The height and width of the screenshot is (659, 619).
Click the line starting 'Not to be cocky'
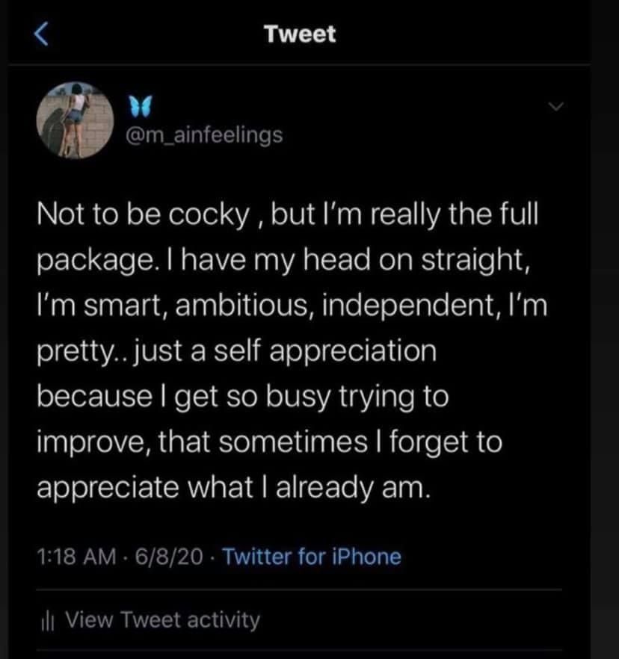coord(288,215)
